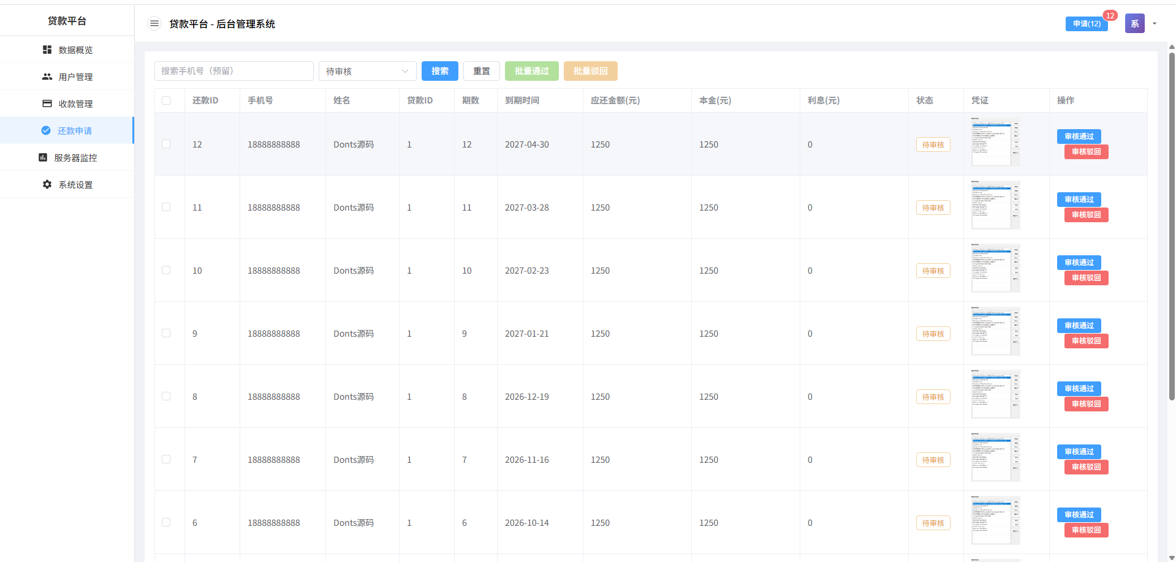The width and height of the screenshot is (1176, 562).
Task: Select the checkbox for repayment ID 9
Action: [x=166, y=334]
